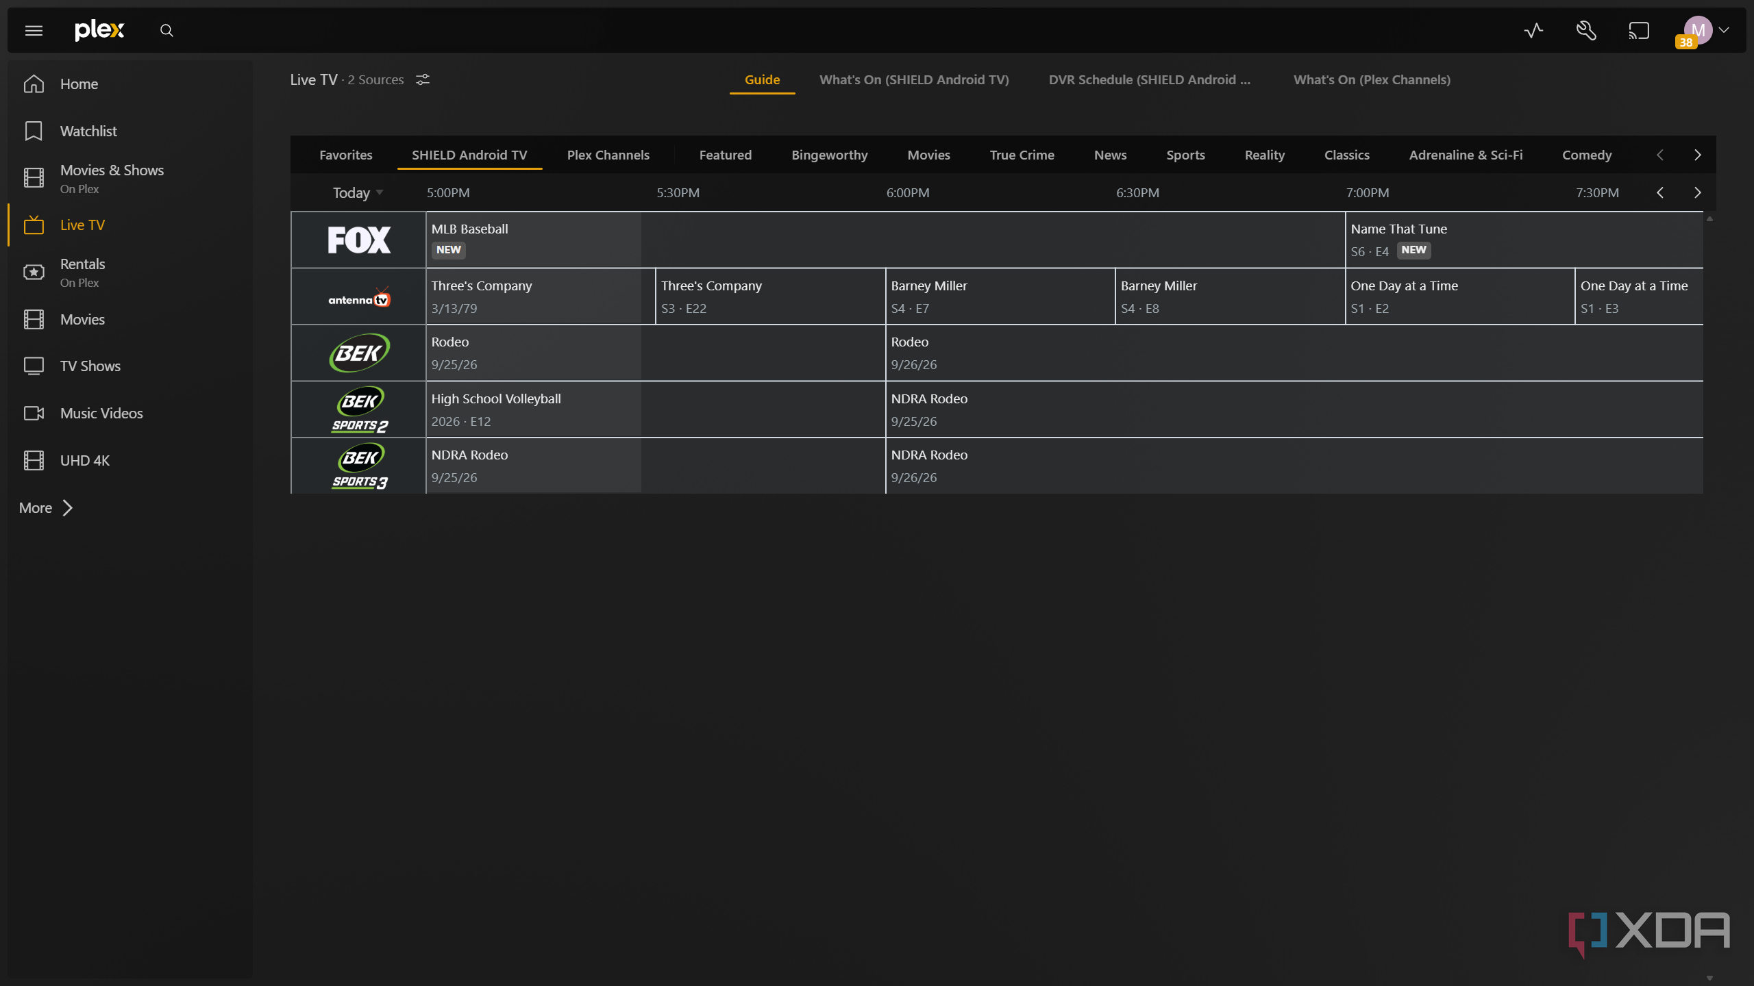Open Three's Company S3 E22
1754x986 pixels.
click(771, 296)
